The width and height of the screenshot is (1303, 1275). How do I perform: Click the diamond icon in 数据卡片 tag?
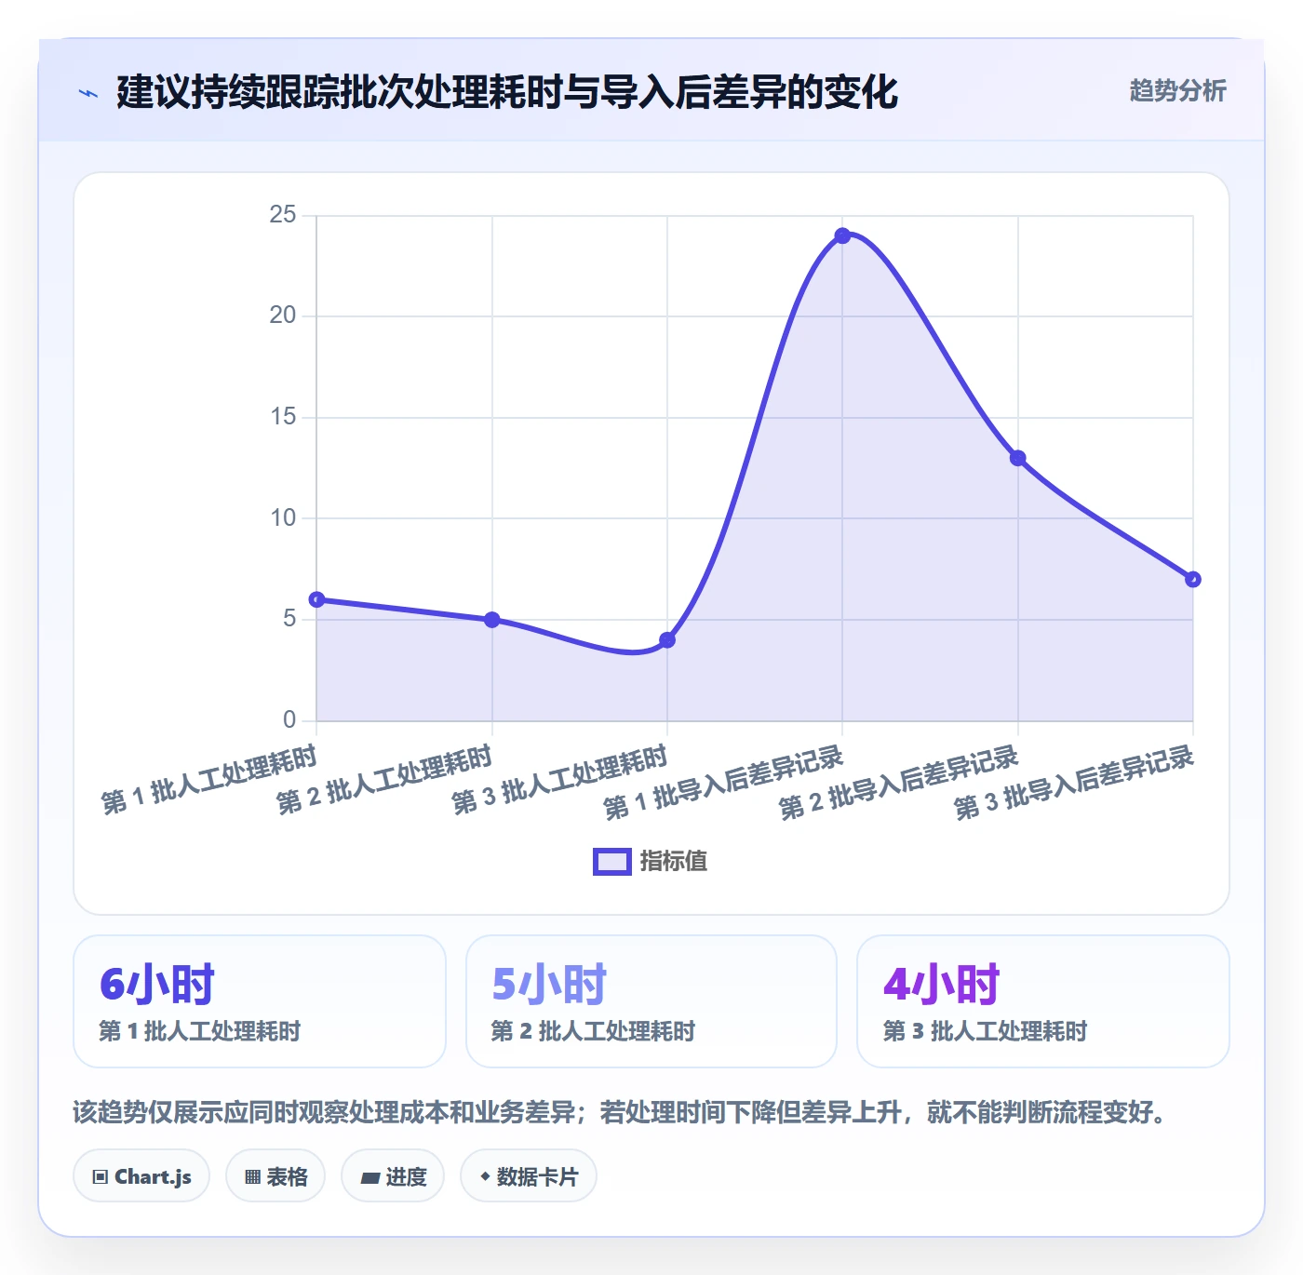click(x=485, y=1176)
